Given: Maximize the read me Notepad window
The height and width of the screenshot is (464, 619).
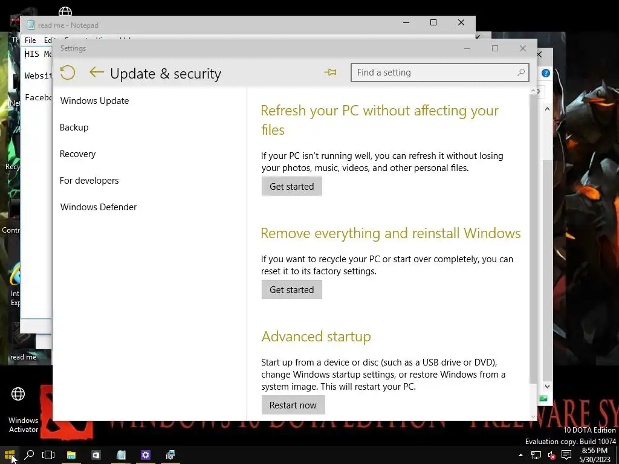Looking at the screenshot, I should click(x=433, y=22).
